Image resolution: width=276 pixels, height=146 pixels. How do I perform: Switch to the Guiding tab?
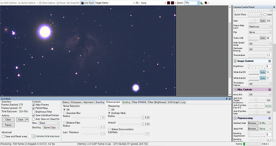pos(126,102)
